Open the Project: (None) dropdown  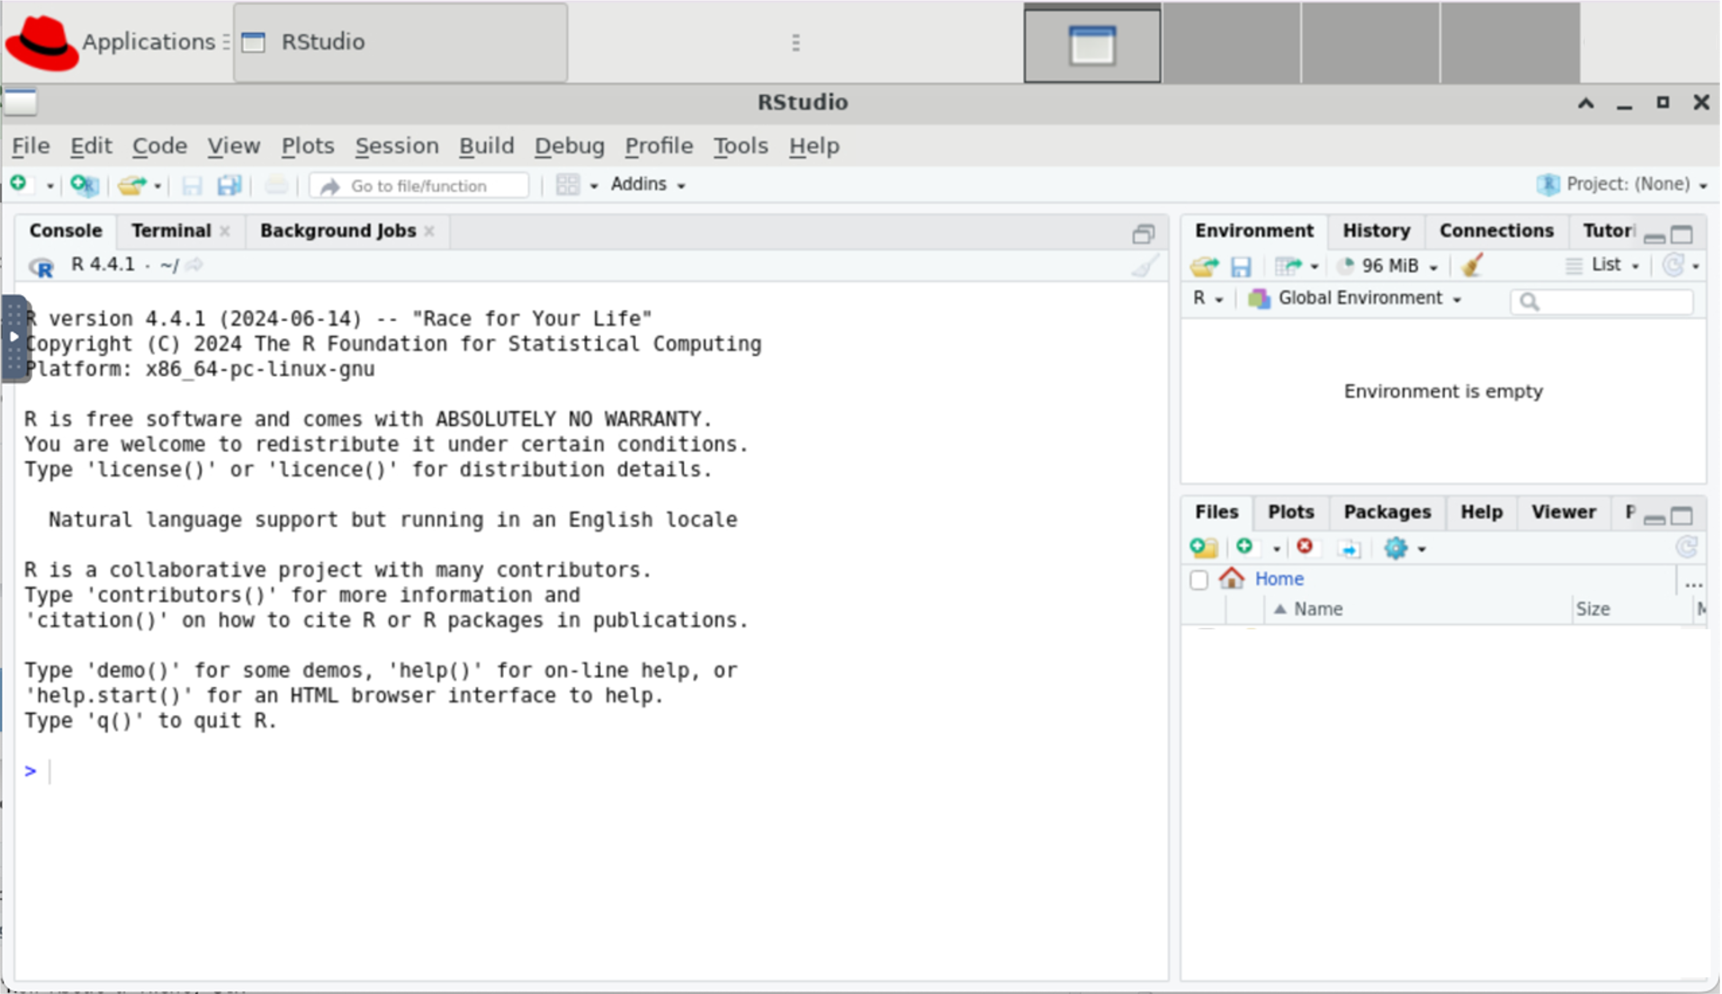pyautogui.click(x=1627, y=184)
